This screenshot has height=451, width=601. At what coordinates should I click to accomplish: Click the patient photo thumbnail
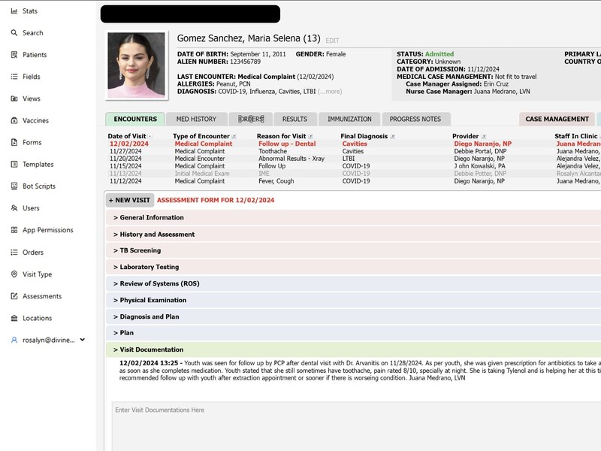(137, 65)
